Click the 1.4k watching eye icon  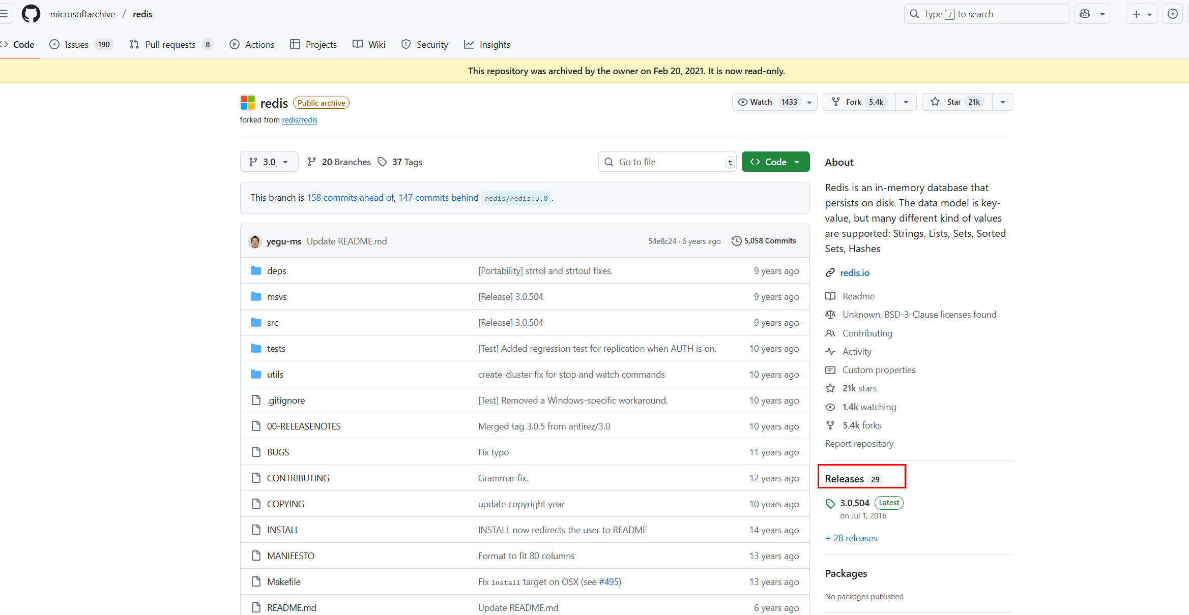[830, 407]
